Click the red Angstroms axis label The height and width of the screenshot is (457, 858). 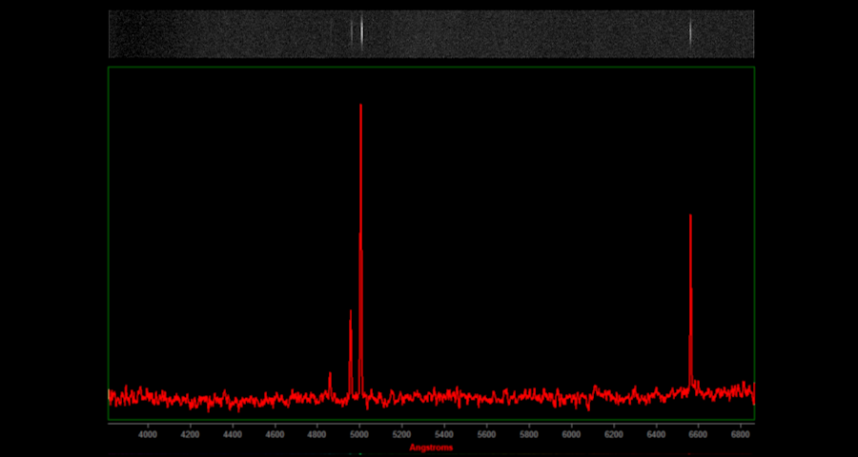coord(431,447)
